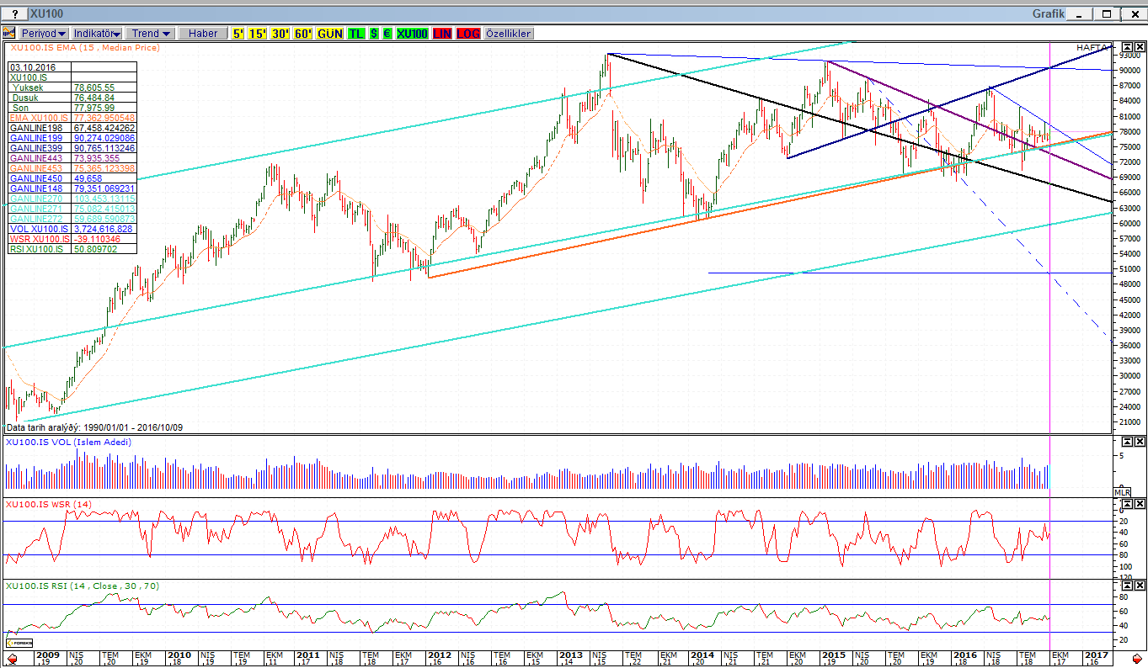The image size is (1148, 668).
Task: Click the question mark help button
Action: pyautogui.click(x=15, y=14)
